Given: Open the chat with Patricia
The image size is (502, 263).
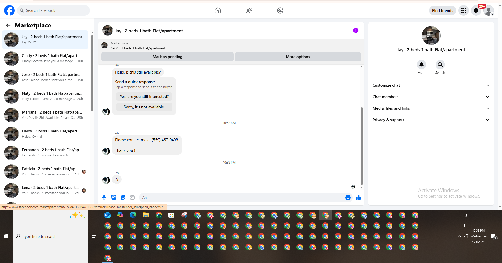Looking at the screenshot, I should pyautogui.click(x=45, y=172).
